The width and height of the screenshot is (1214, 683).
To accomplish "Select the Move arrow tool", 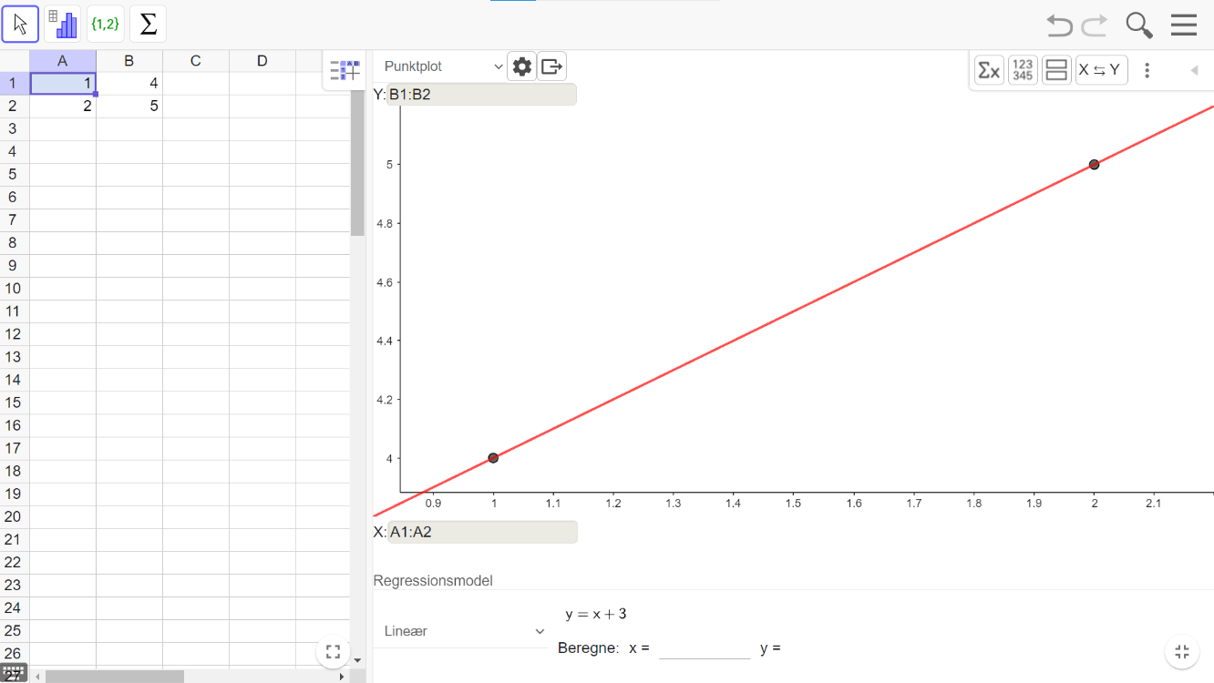I will [20, 25].
